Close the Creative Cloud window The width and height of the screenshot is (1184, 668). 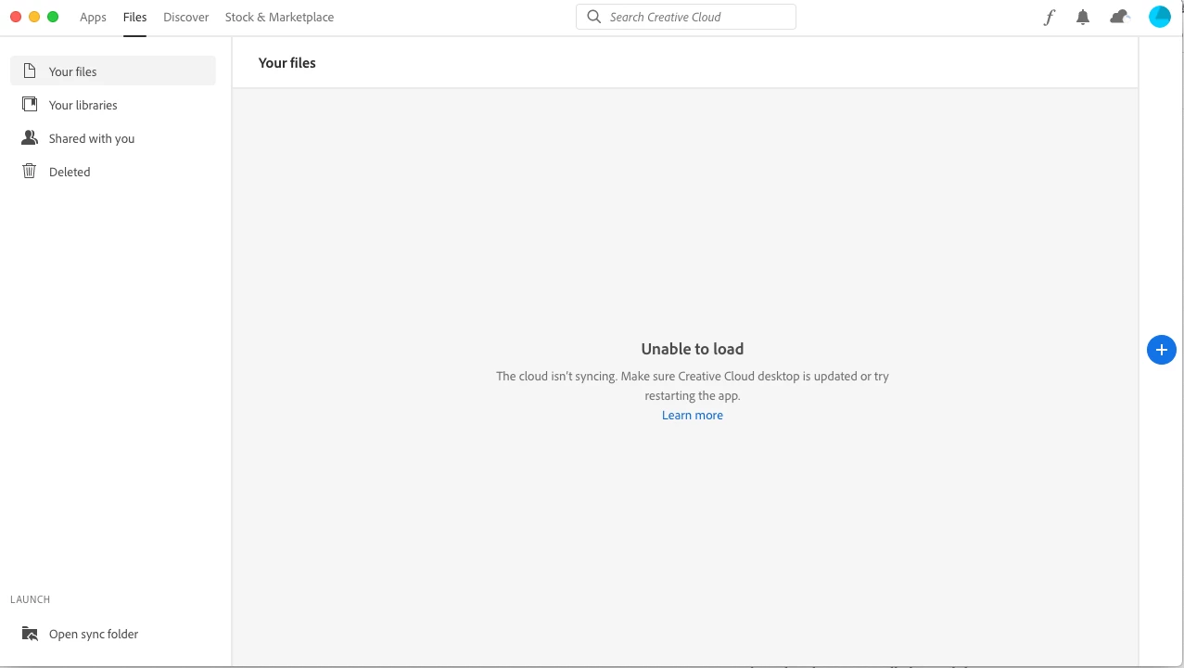pyautogui.click(x=16, y=17)
